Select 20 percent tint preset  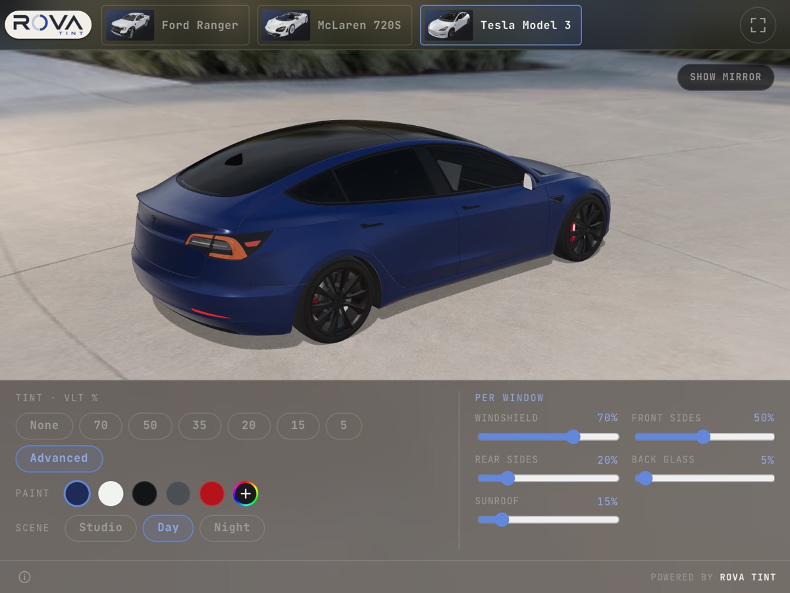tap(249, 426)
